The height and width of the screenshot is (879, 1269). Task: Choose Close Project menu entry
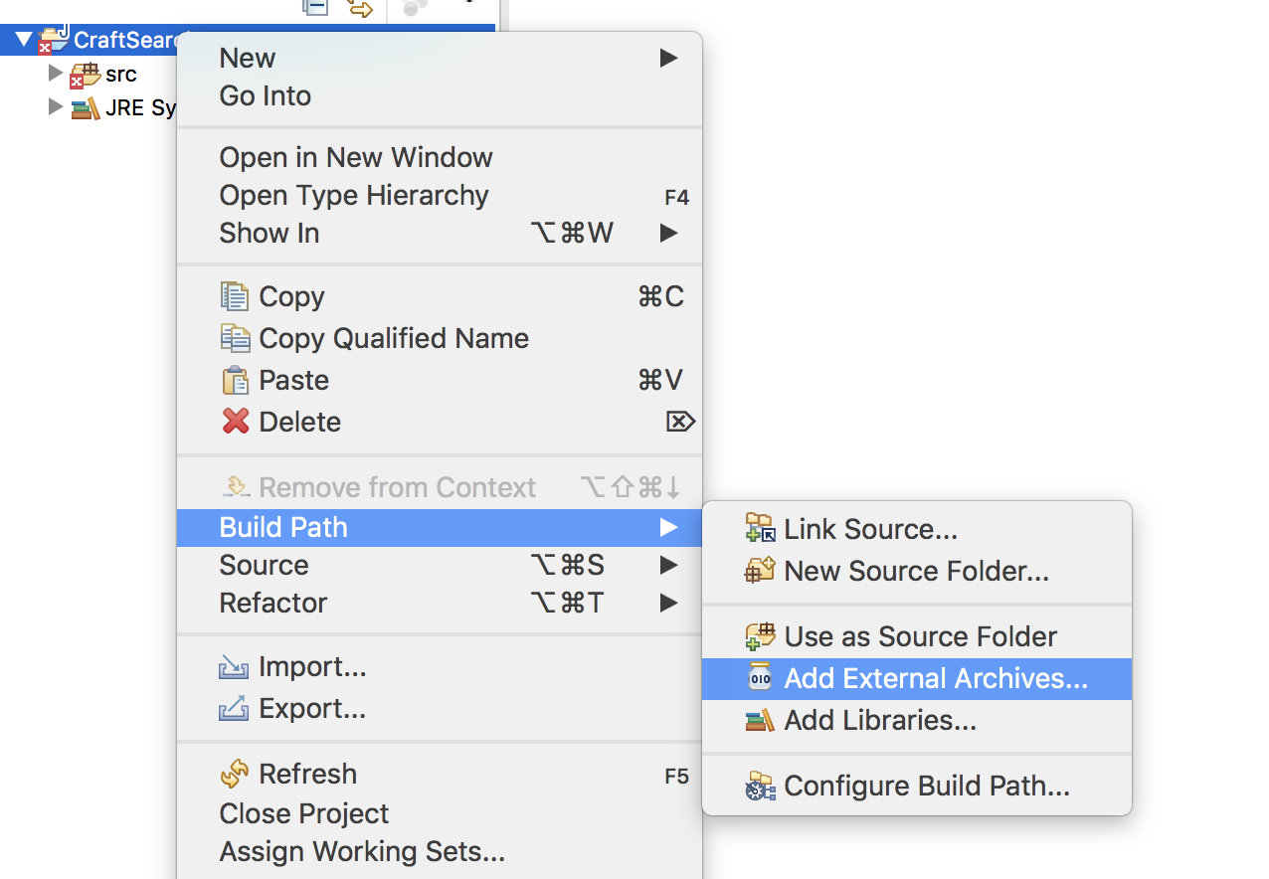303,813
